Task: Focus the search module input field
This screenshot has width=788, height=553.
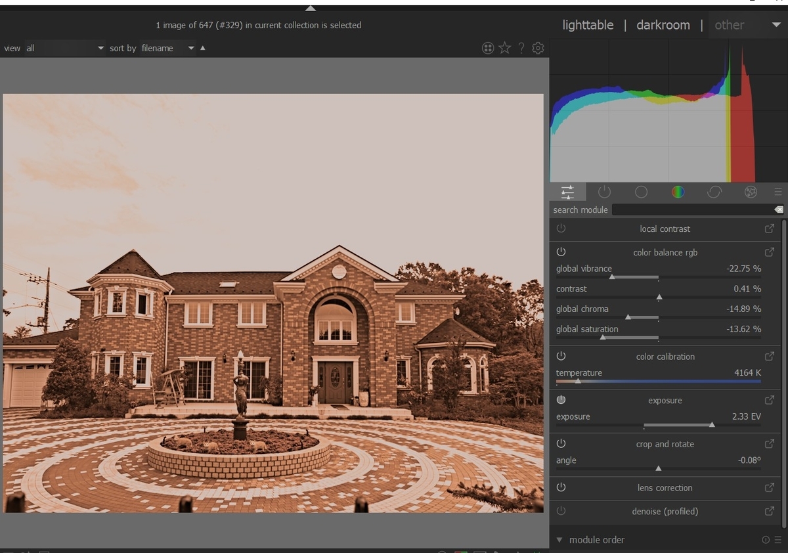Action: pos(692,210)
